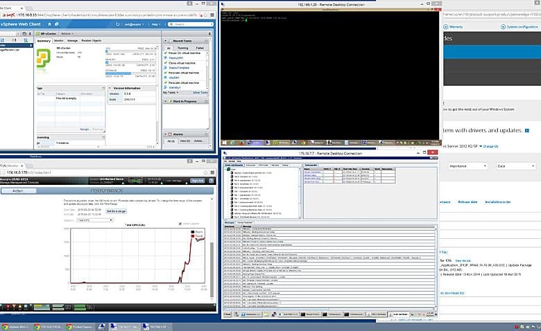Screen dimensions: 541x331
Task: Click Release date column link
Action: pos(467,202)
